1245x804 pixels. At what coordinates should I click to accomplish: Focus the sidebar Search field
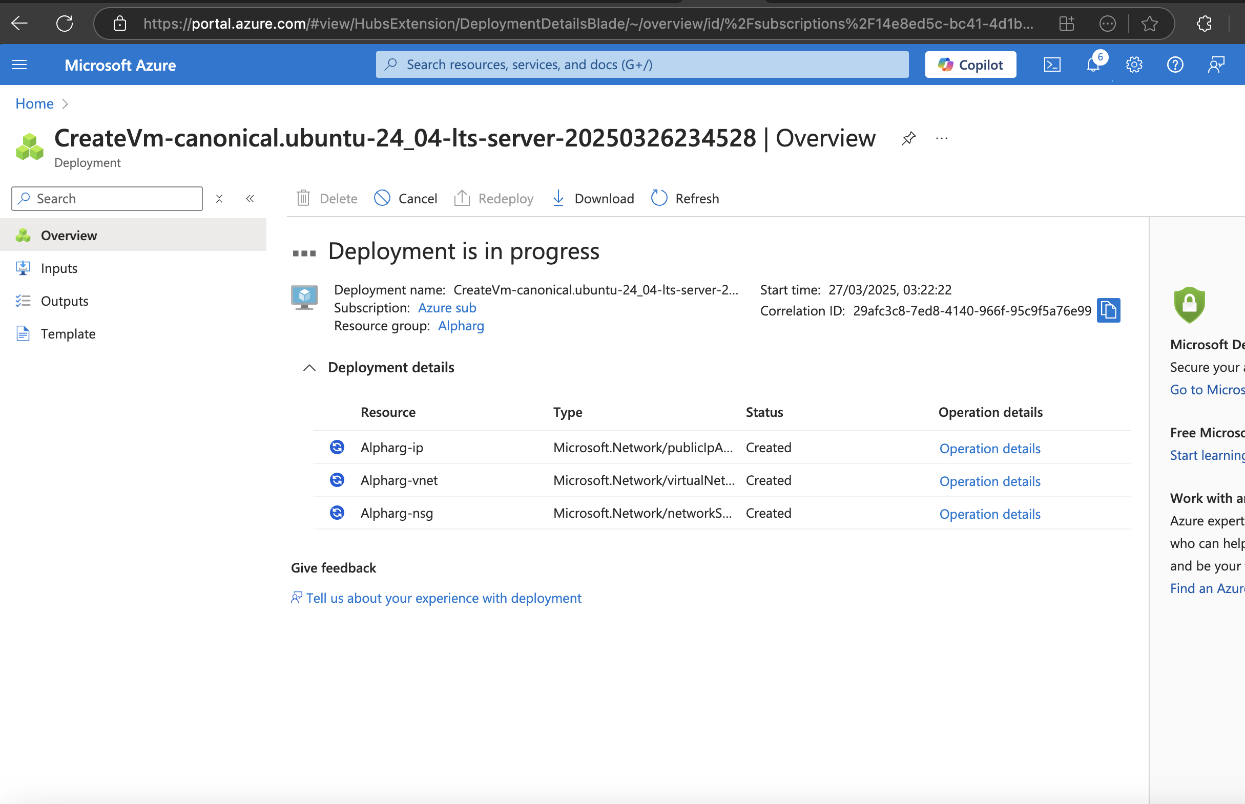point(107,199)
